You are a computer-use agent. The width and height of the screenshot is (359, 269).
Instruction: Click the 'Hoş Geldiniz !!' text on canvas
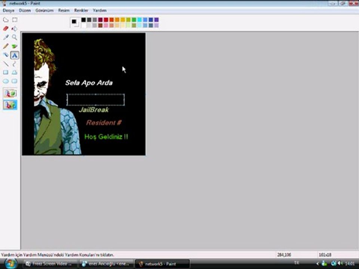click(x=106, y=137)
